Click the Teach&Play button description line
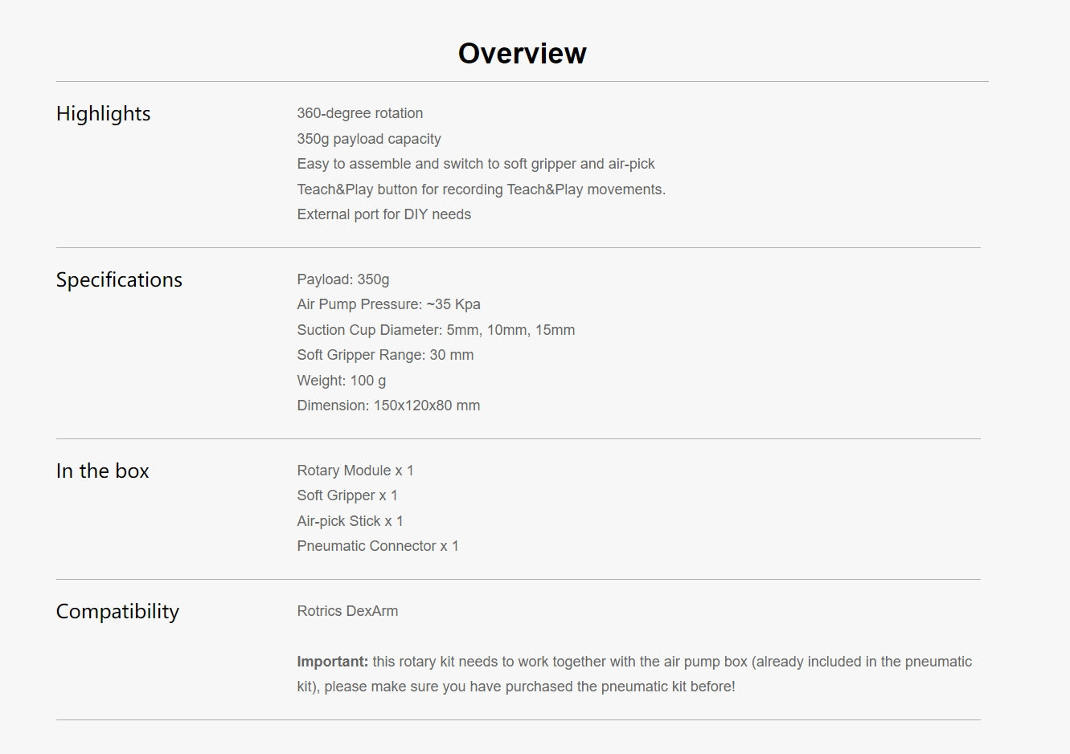Image resolution: width=1070 pixels, height=754 pixels. (x=481, y=190)
